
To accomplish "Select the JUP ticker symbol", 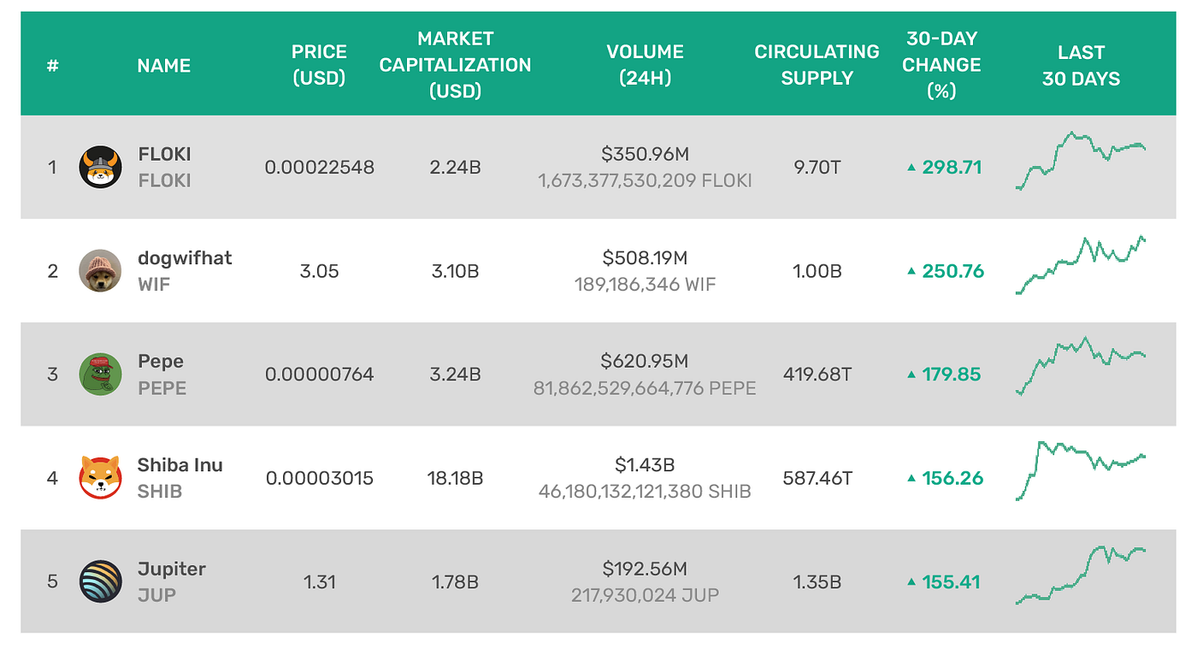I will [156, 595].
